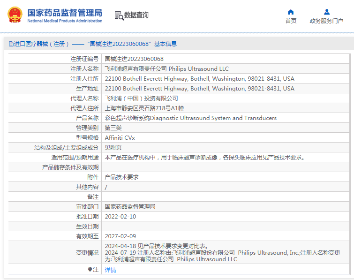Click agent address 上海市静安区灵石路718号A1幢
The width and height of the screenshot is (354, 280).
point(144,108)
